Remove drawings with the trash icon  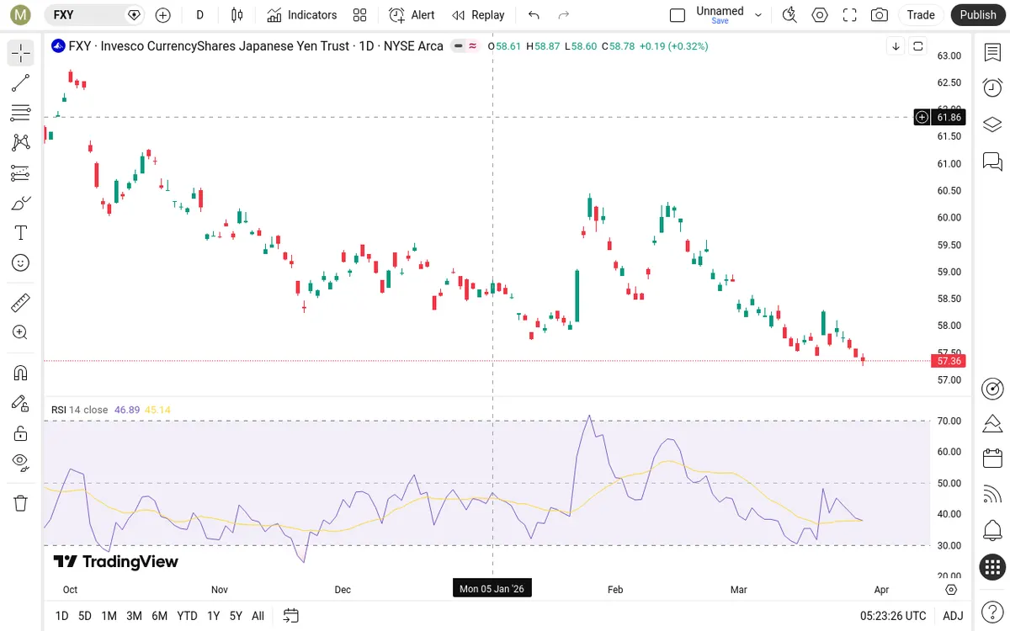coord(21,503)
